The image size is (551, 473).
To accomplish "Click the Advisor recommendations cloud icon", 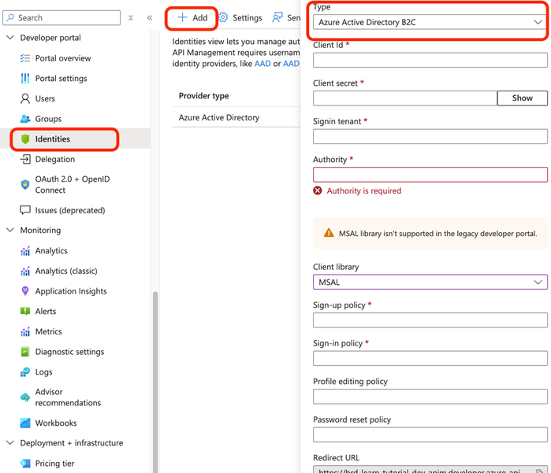I will (25, 397).
